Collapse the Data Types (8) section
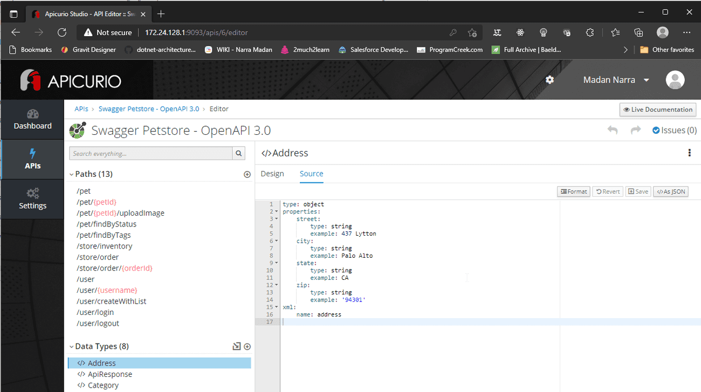The image size is (701, 392). pyautogui.click(x=71, y=346)
